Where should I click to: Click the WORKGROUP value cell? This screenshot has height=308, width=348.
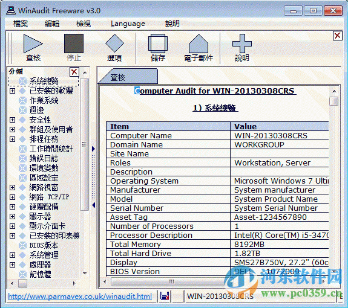pyautogui.click(x=259, y=144)
